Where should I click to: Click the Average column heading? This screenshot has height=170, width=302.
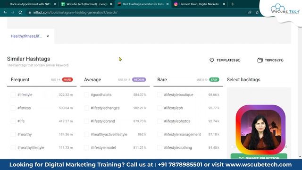(x=92, y=80)
